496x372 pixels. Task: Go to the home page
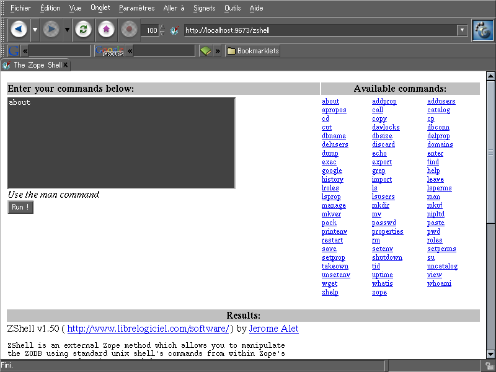point(106,30)
